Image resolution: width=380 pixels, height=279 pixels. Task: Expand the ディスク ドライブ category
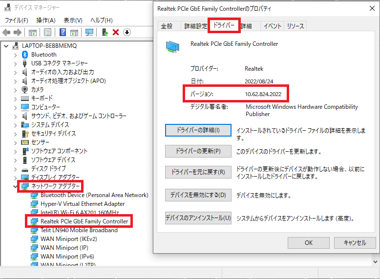[x=15, y=169]
